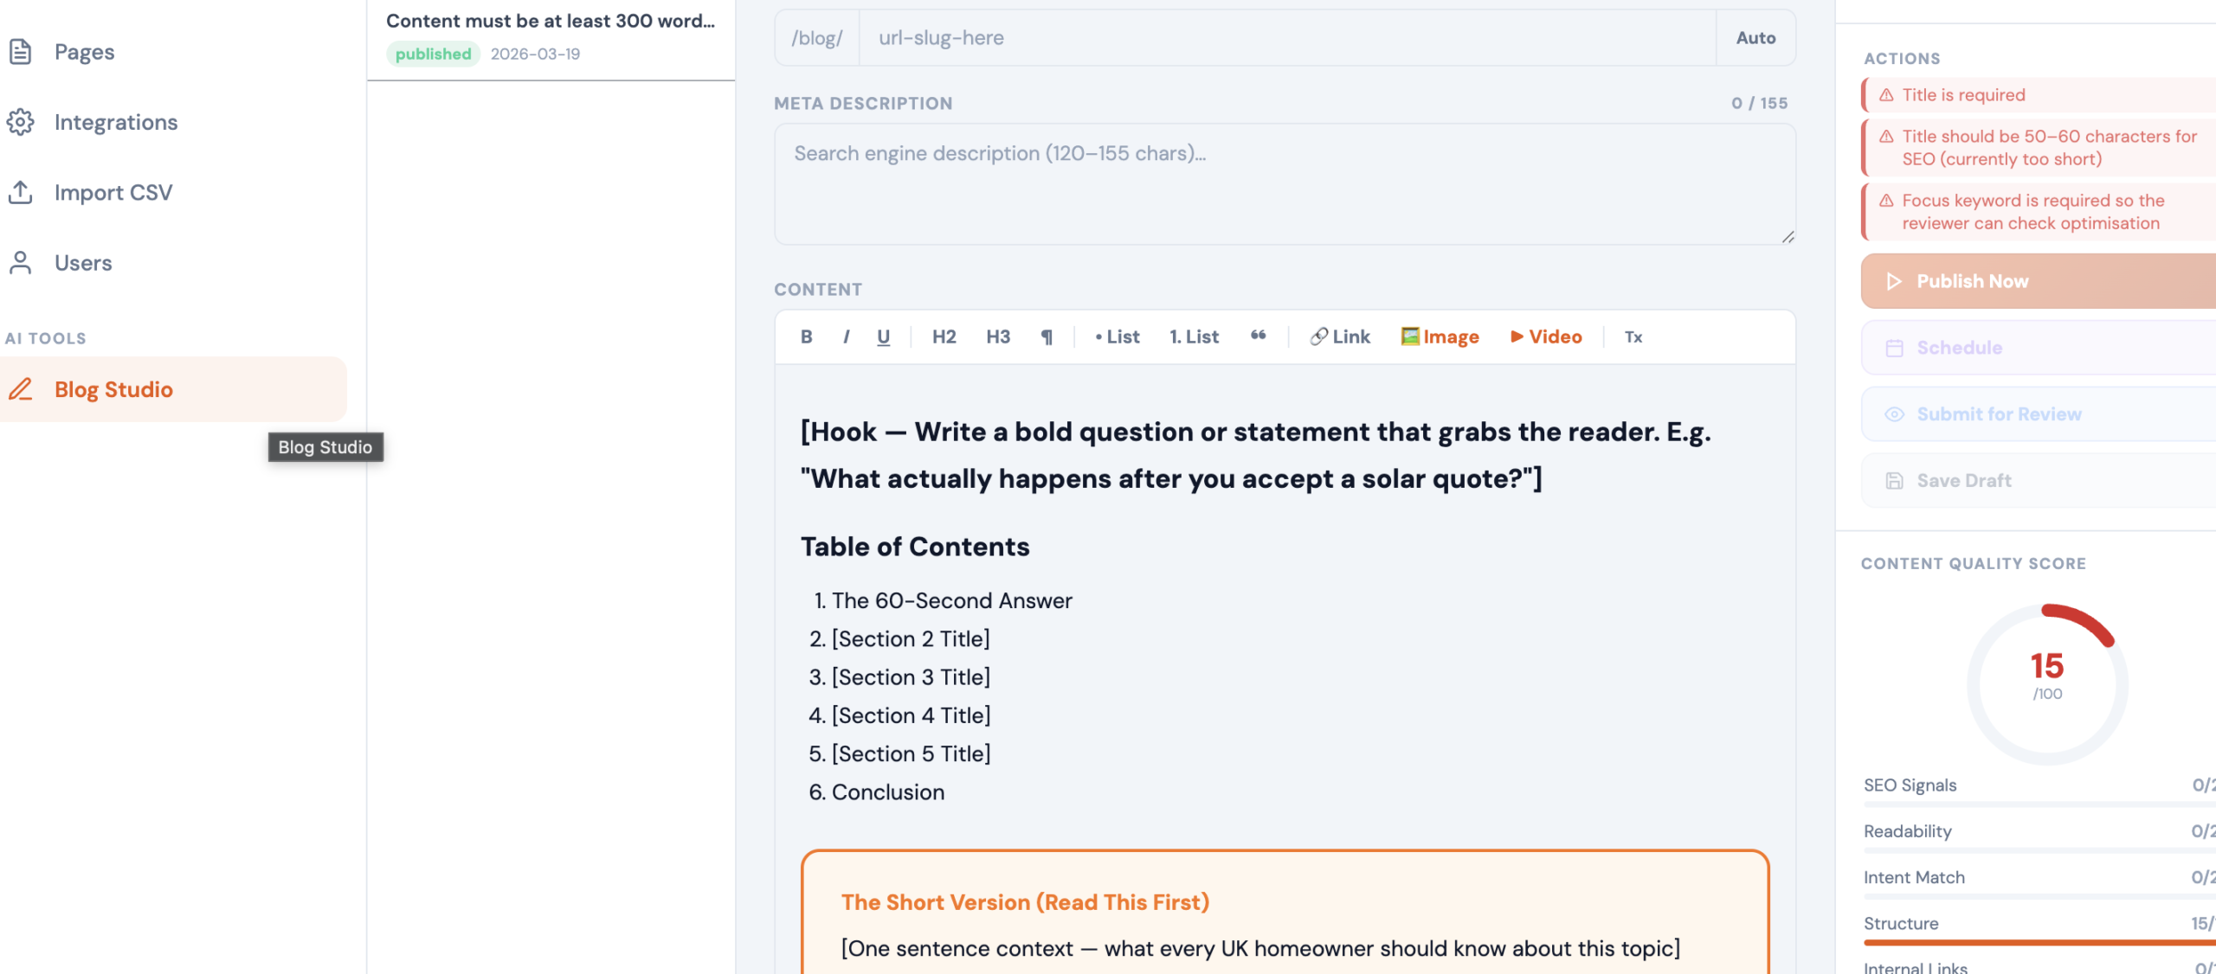
Task: Insert a numbered list
Action: pos(1194,336)
